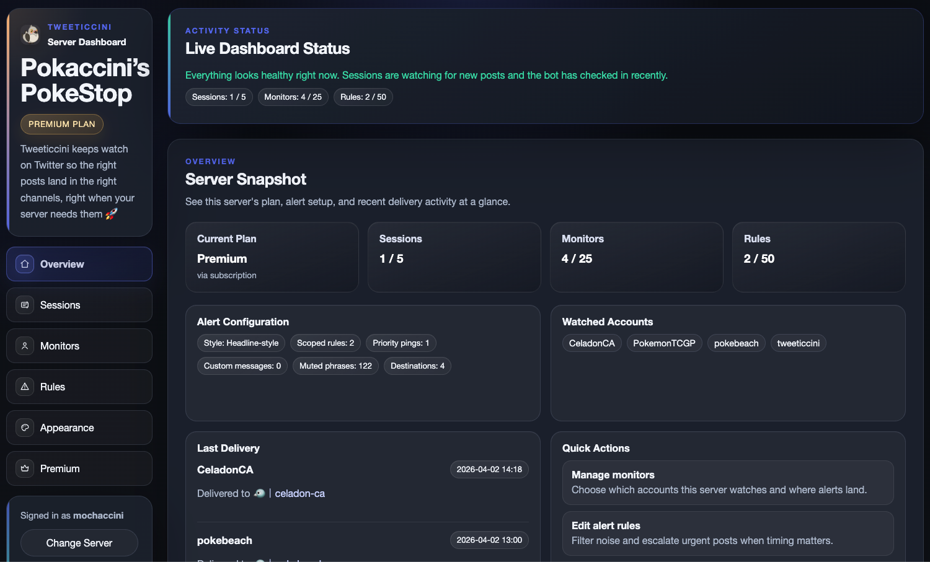The image size is (930, 562).
Task: Click the Appearance palette icon
Action: point(25,428)
